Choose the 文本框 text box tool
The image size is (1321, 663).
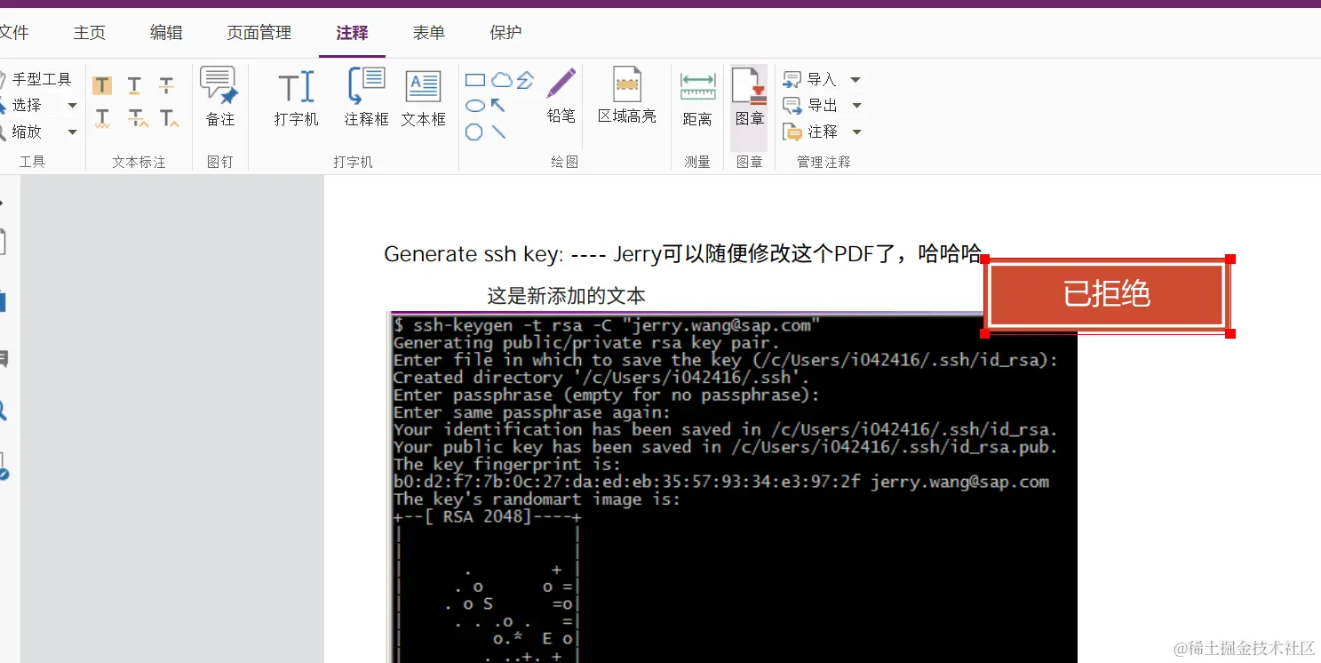point(423,97)
